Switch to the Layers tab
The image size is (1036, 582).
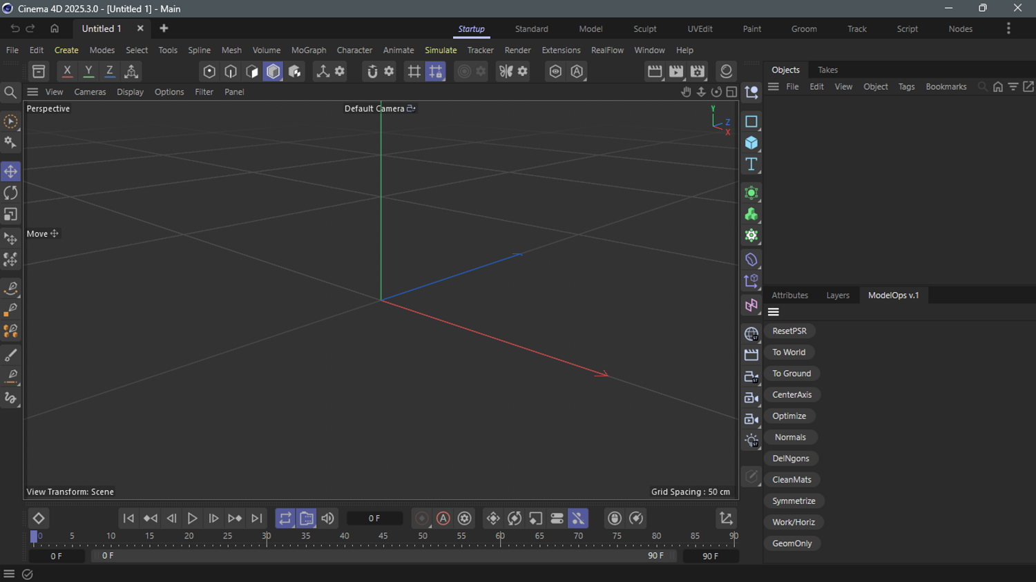838,295
